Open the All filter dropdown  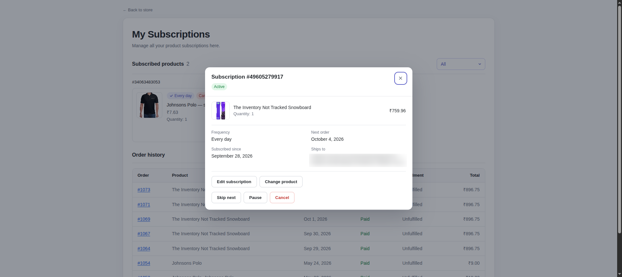(461, 64)
